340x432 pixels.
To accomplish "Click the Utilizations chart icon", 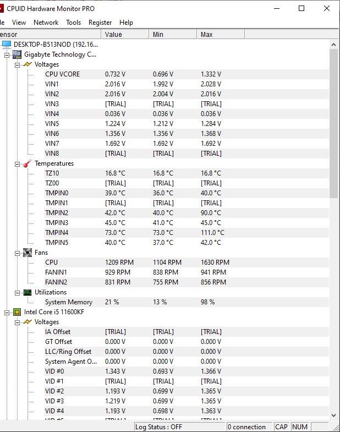I will 27,292.
